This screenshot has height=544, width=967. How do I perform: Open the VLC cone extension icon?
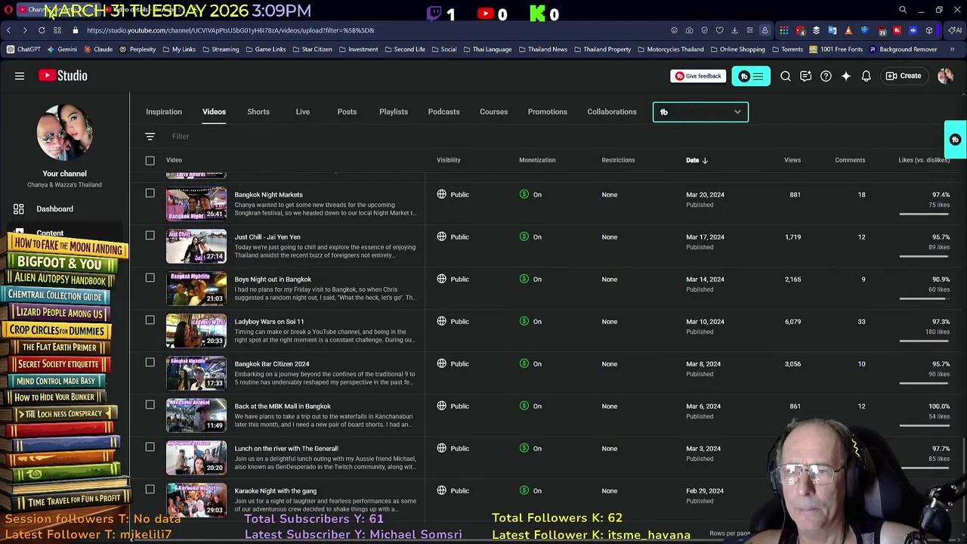848,30
